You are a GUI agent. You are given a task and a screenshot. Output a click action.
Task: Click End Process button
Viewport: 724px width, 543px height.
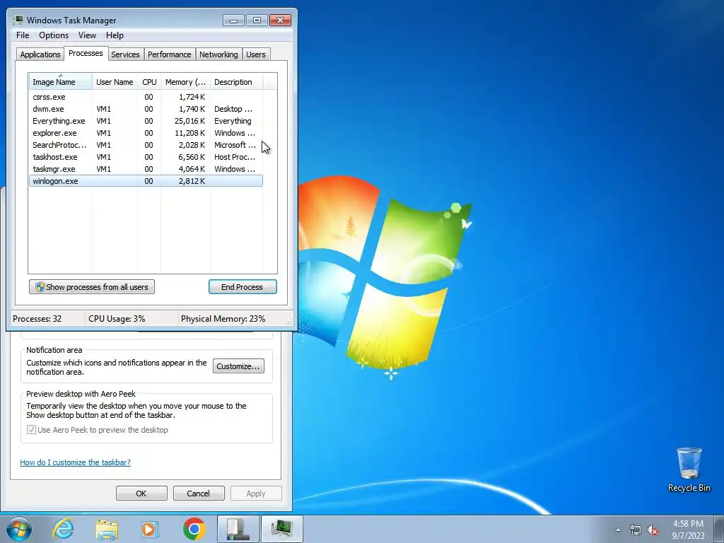[x=243, y=287]
